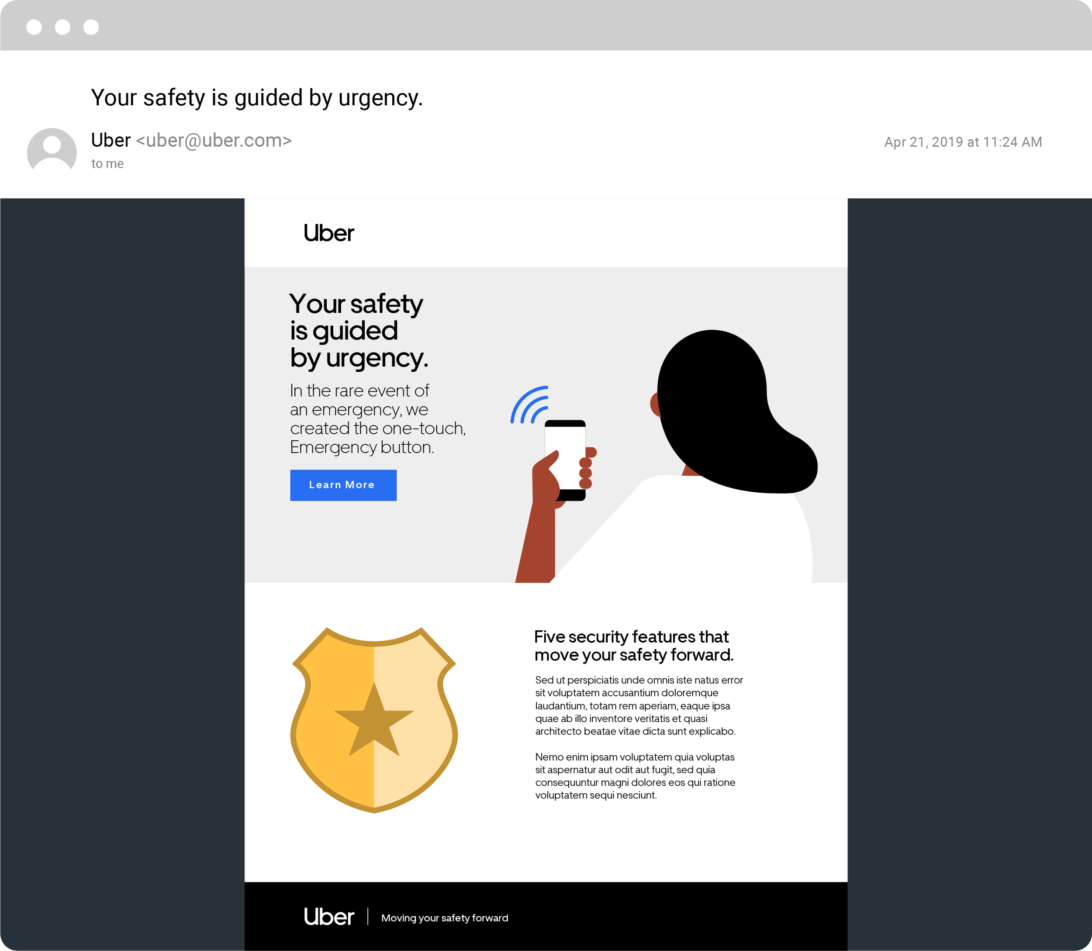The image size is (1092, 951).
Task: Click the uber@uber.com email address
Action: (x=214, y=140)
